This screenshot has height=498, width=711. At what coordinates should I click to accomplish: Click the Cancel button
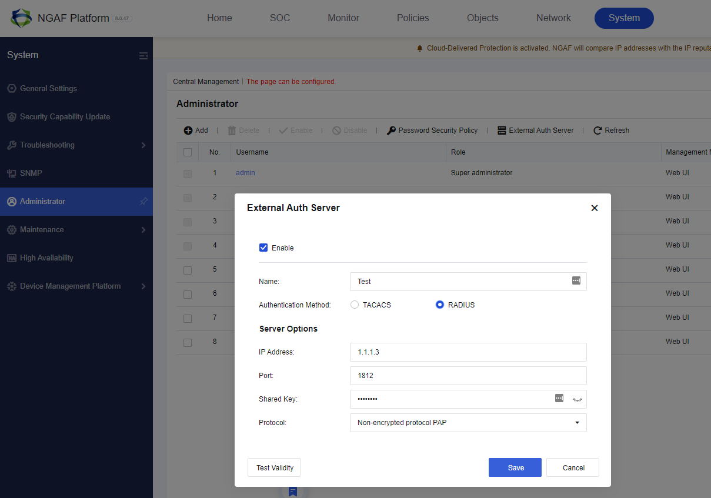point(573,467)
